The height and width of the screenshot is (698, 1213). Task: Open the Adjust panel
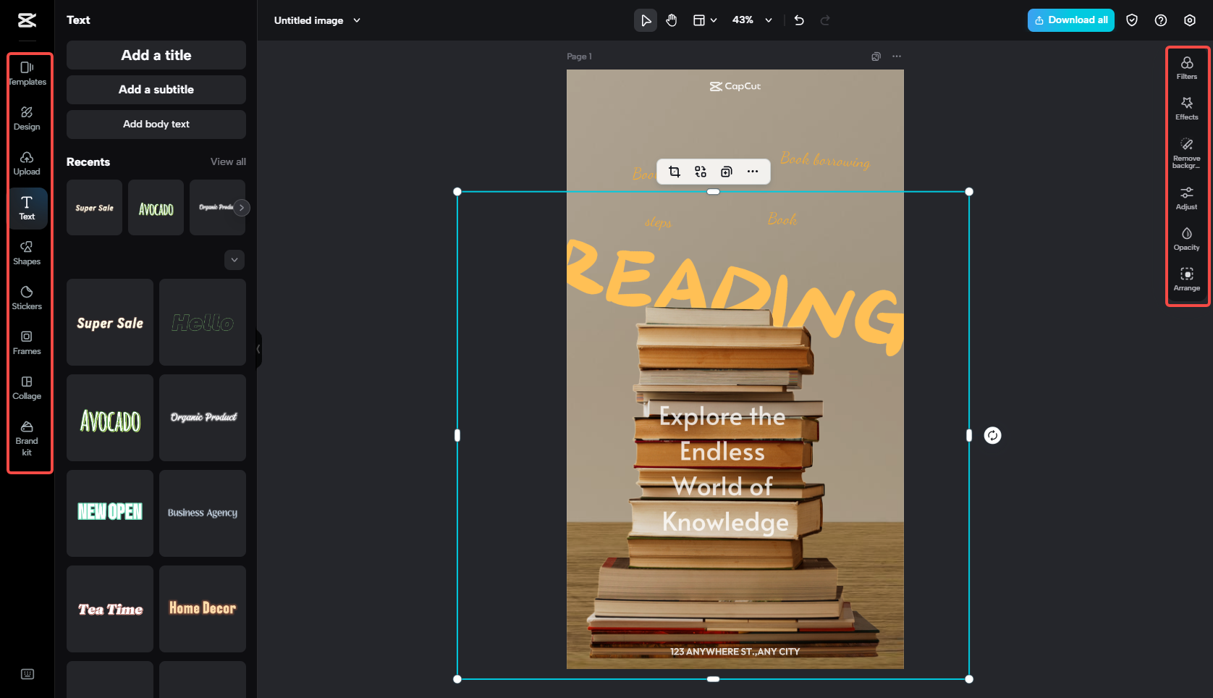point(1187,198)
